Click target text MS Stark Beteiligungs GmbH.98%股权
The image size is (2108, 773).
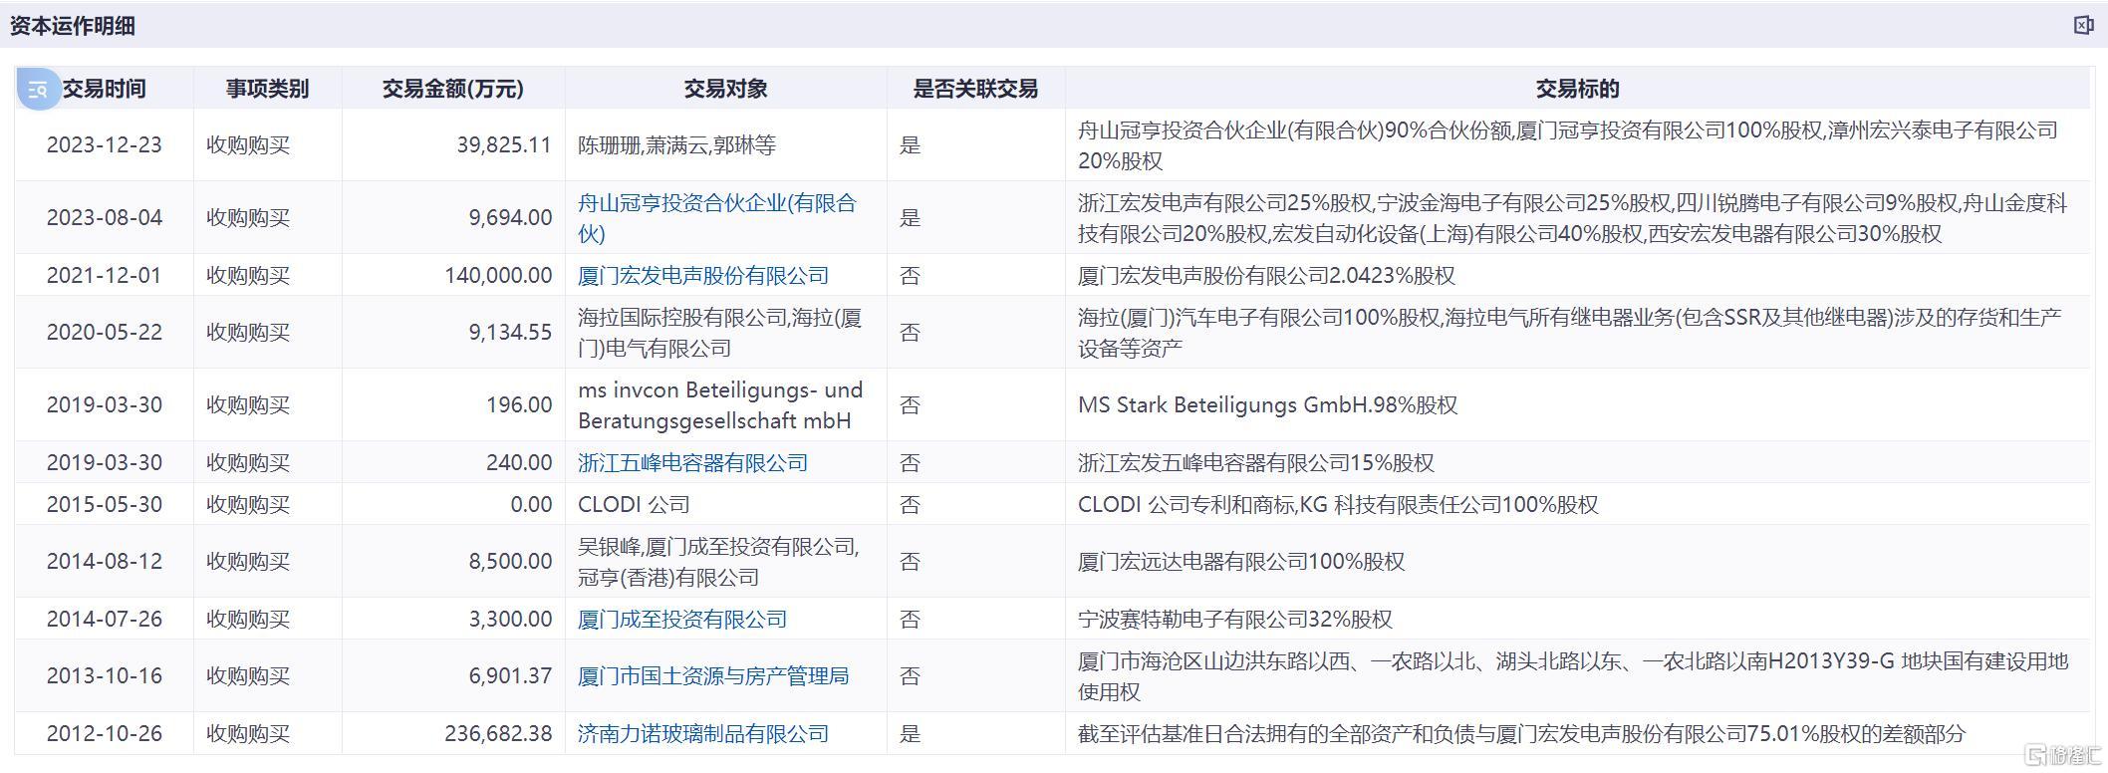tap(1267, 405)
